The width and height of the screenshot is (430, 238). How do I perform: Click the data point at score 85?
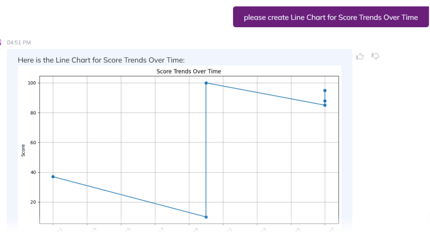point(325,105)
